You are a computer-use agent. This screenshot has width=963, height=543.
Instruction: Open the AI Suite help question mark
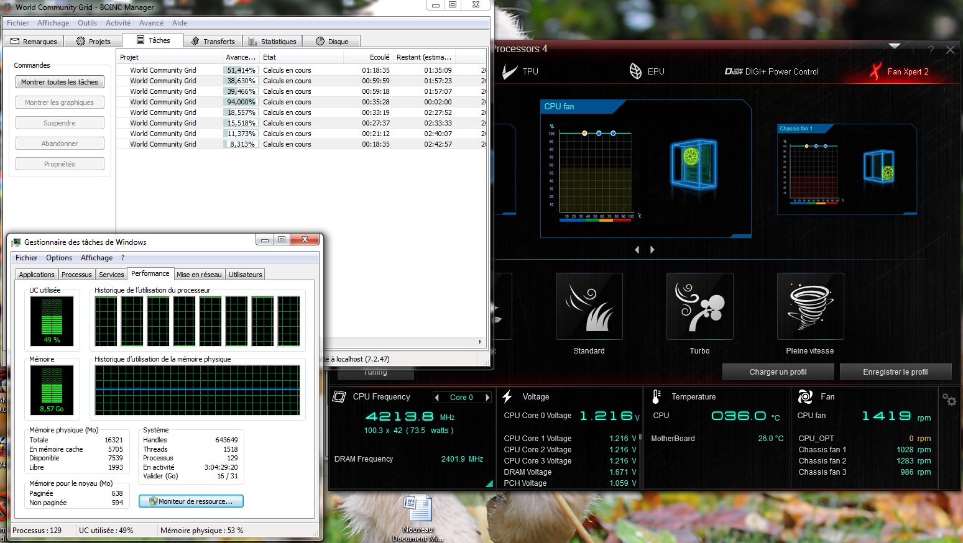[x=931, y=50]
